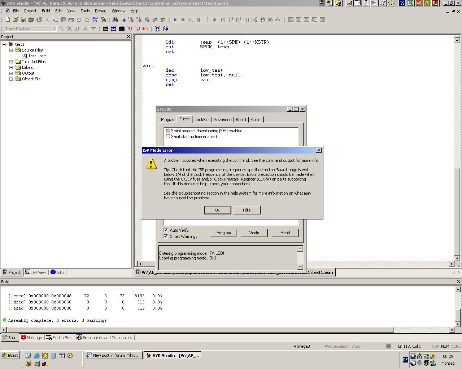The height and width of the screenshot is (369, 462).
Task: Open the File menu
Action: (x=16, y=11)
